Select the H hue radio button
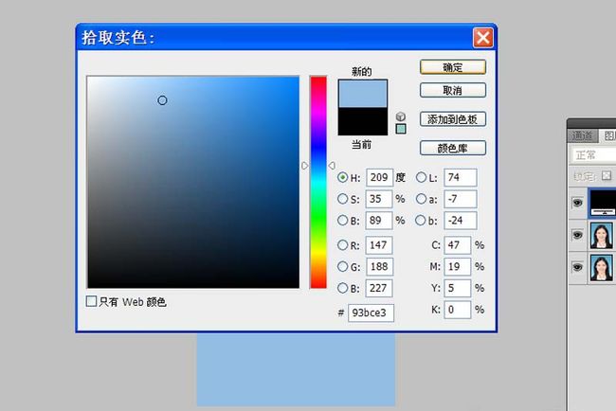The image size is (616, 411). click(342, 177)
